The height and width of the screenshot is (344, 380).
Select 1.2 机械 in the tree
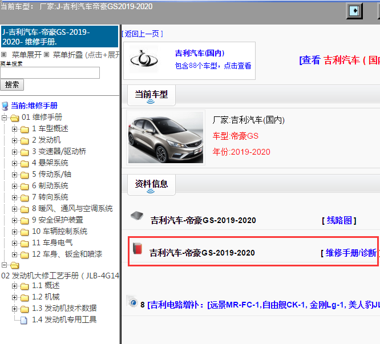[x=46, y=297]
